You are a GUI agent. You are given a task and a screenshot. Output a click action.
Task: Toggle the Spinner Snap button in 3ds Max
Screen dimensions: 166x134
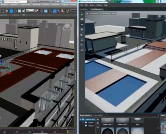click(63, 11)
